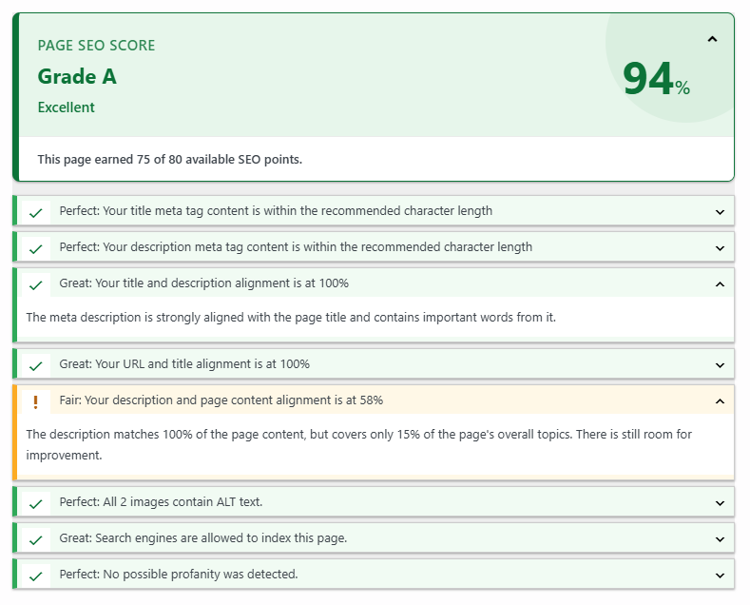Select 'Fair: Your description and page content' heading

pos(221,400)
